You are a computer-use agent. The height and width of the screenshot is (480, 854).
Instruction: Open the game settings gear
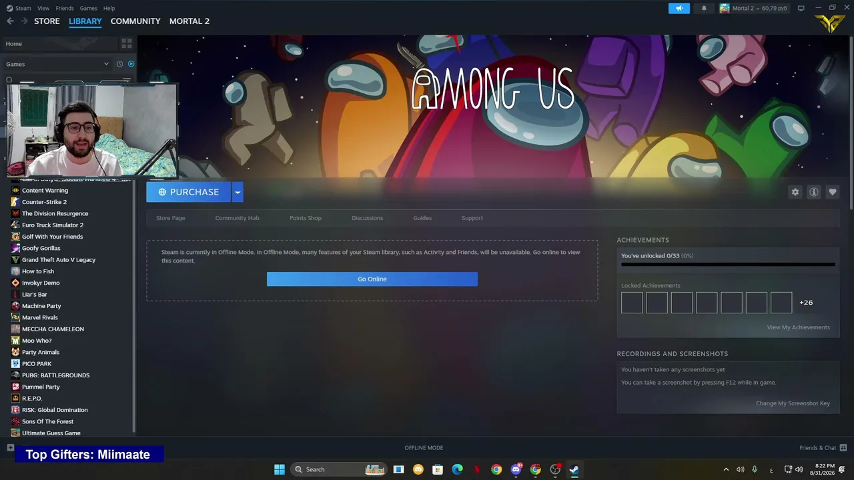[x=795, y=192]
